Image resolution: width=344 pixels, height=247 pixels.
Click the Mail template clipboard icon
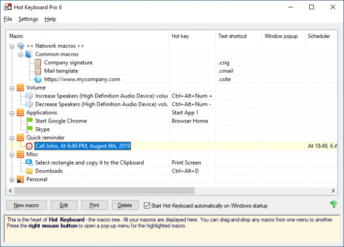point(38,71)
